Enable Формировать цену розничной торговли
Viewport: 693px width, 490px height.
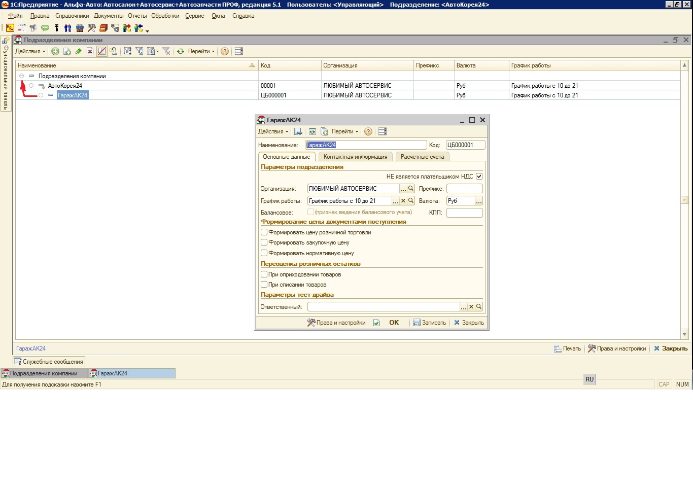[264, 232]
